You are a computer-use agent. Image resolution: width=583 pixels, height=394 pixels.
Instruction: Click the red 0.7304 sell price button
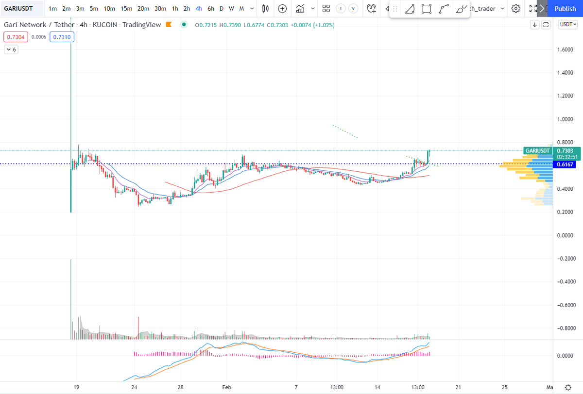pos(16,36)
